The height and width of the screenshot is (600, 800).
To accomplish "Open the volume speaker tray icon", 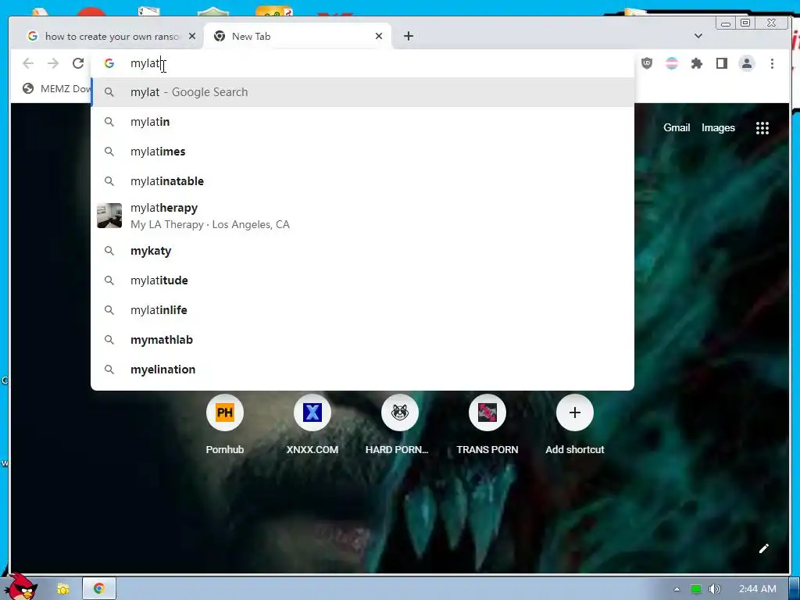I will tap(714, 589).
